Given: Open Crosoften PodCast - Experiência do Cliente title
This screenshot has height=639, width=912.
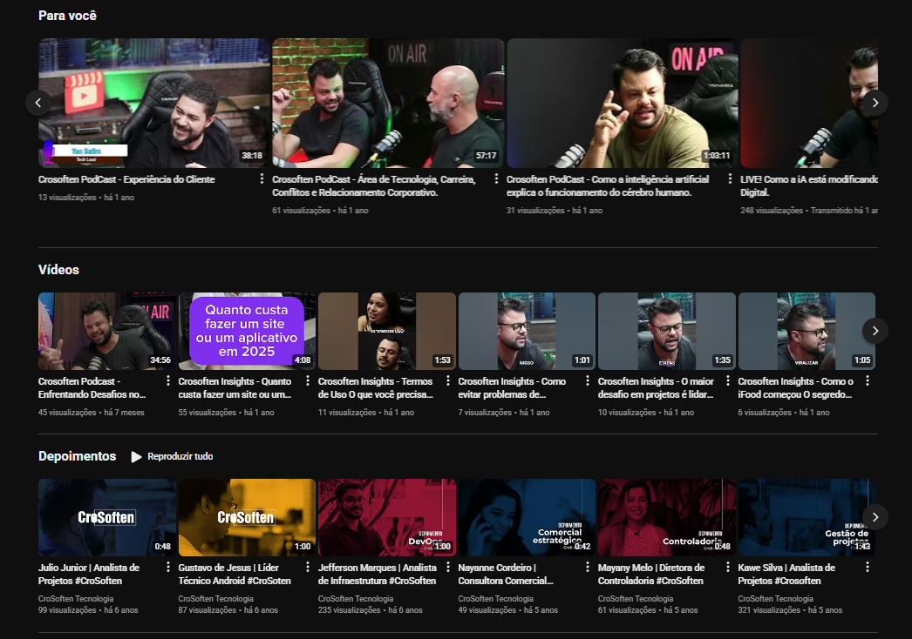Looking at the screenshot, I should 126,179.
